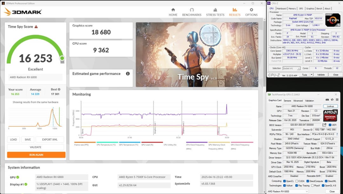This screenshot has height=194, width=343.
Task: Click the green check icon beside Display #1
Action: pyautogui.click(x=26, y=185)
